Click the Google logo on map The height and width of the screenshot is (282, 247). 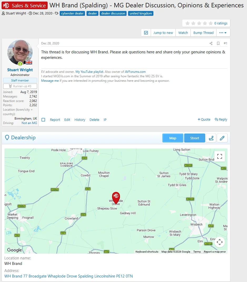point(14,250)
